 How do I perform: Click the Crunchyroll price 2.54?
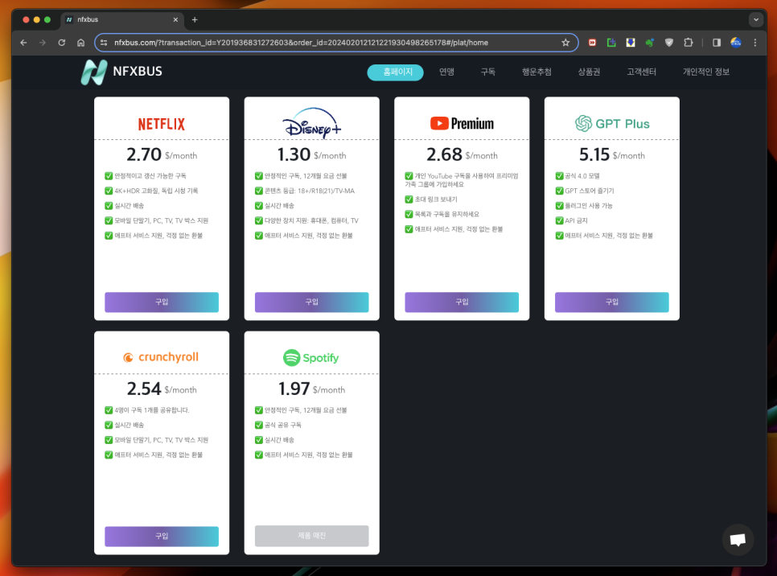(x=144, y=389)
